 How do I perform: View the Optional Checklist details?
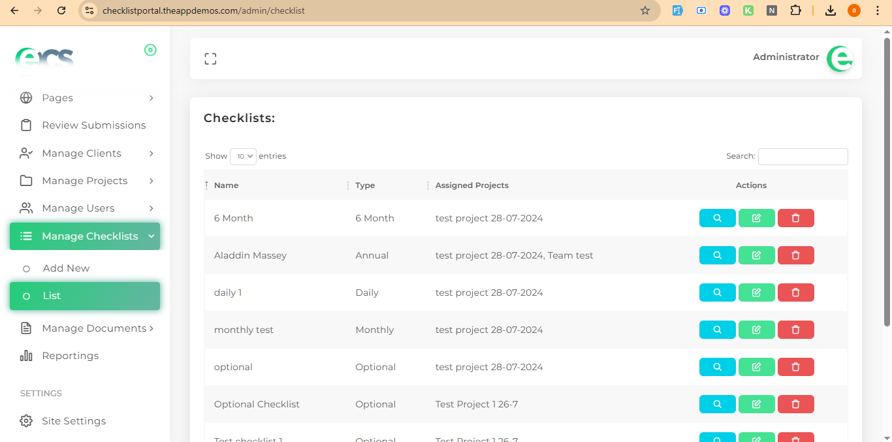(x=717, y=404)
